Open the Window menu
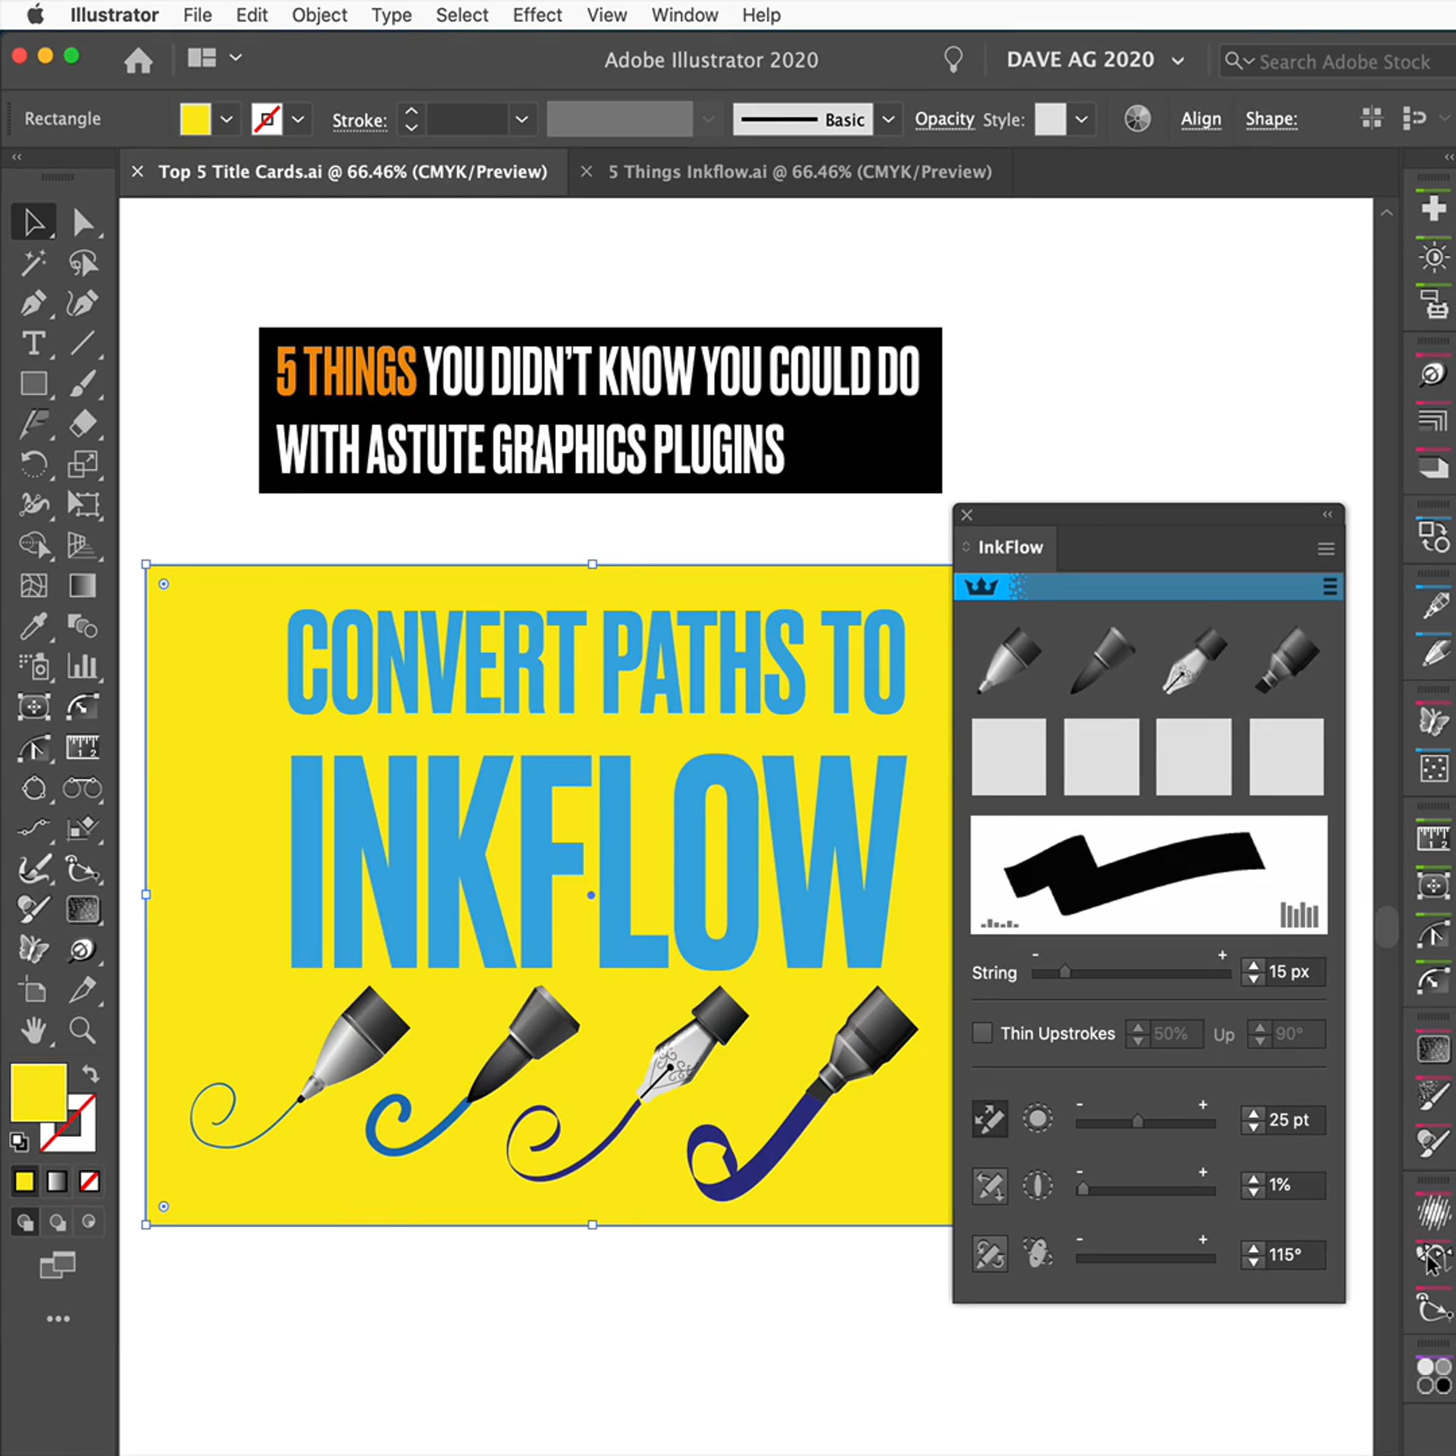This screenshot has width=1456, height=1456. (684, 15)
